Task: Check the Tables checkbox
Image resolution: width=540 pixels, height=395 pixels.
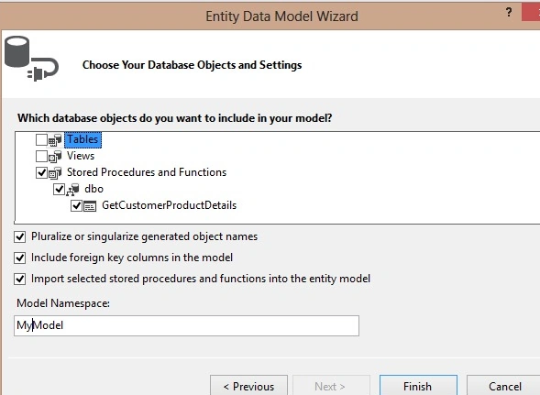Action: (41, 140)
